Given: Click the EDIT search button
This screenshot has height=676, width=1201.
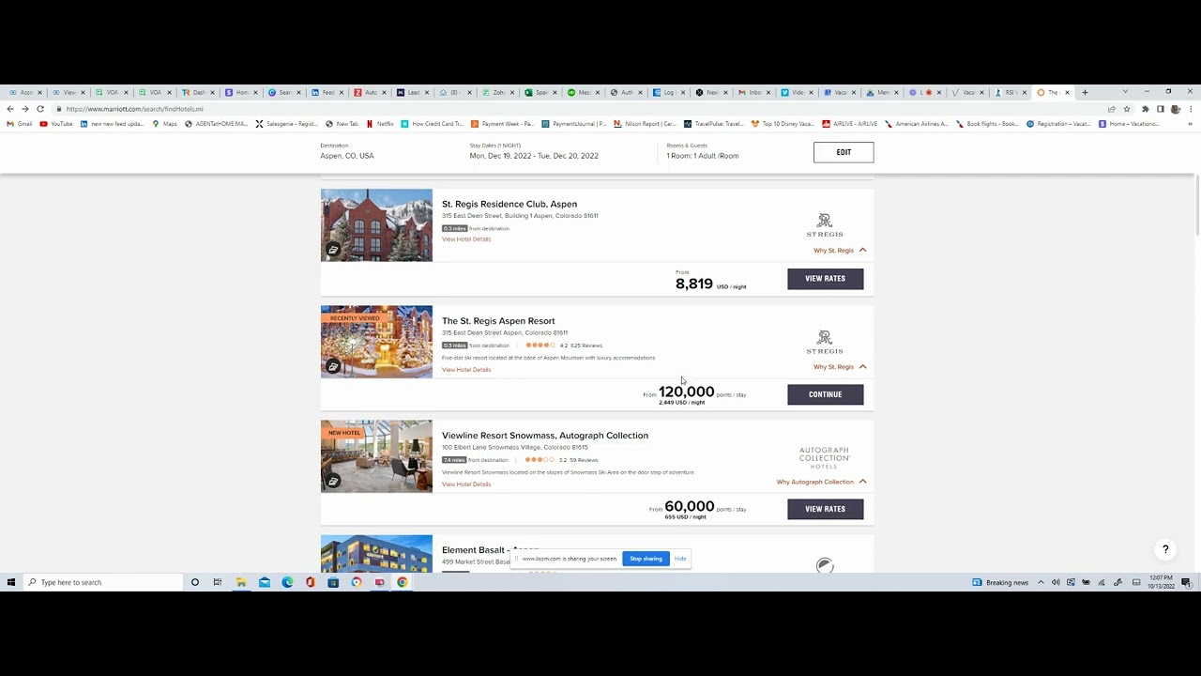Looking at the screenshot, I should tap(844, 152).
